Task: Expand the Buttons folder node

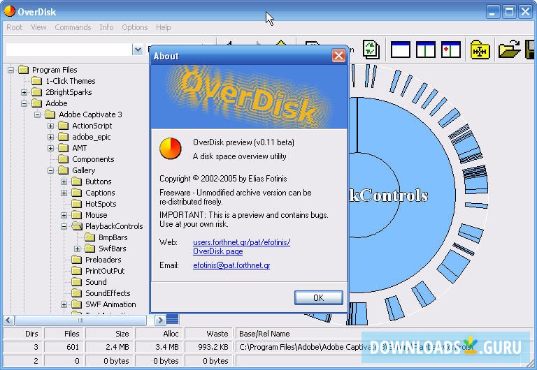Action: [64, 182]
